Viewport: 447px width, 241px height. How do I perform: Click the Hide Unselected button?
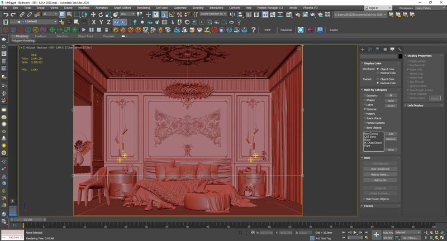[x=379, y=169]
